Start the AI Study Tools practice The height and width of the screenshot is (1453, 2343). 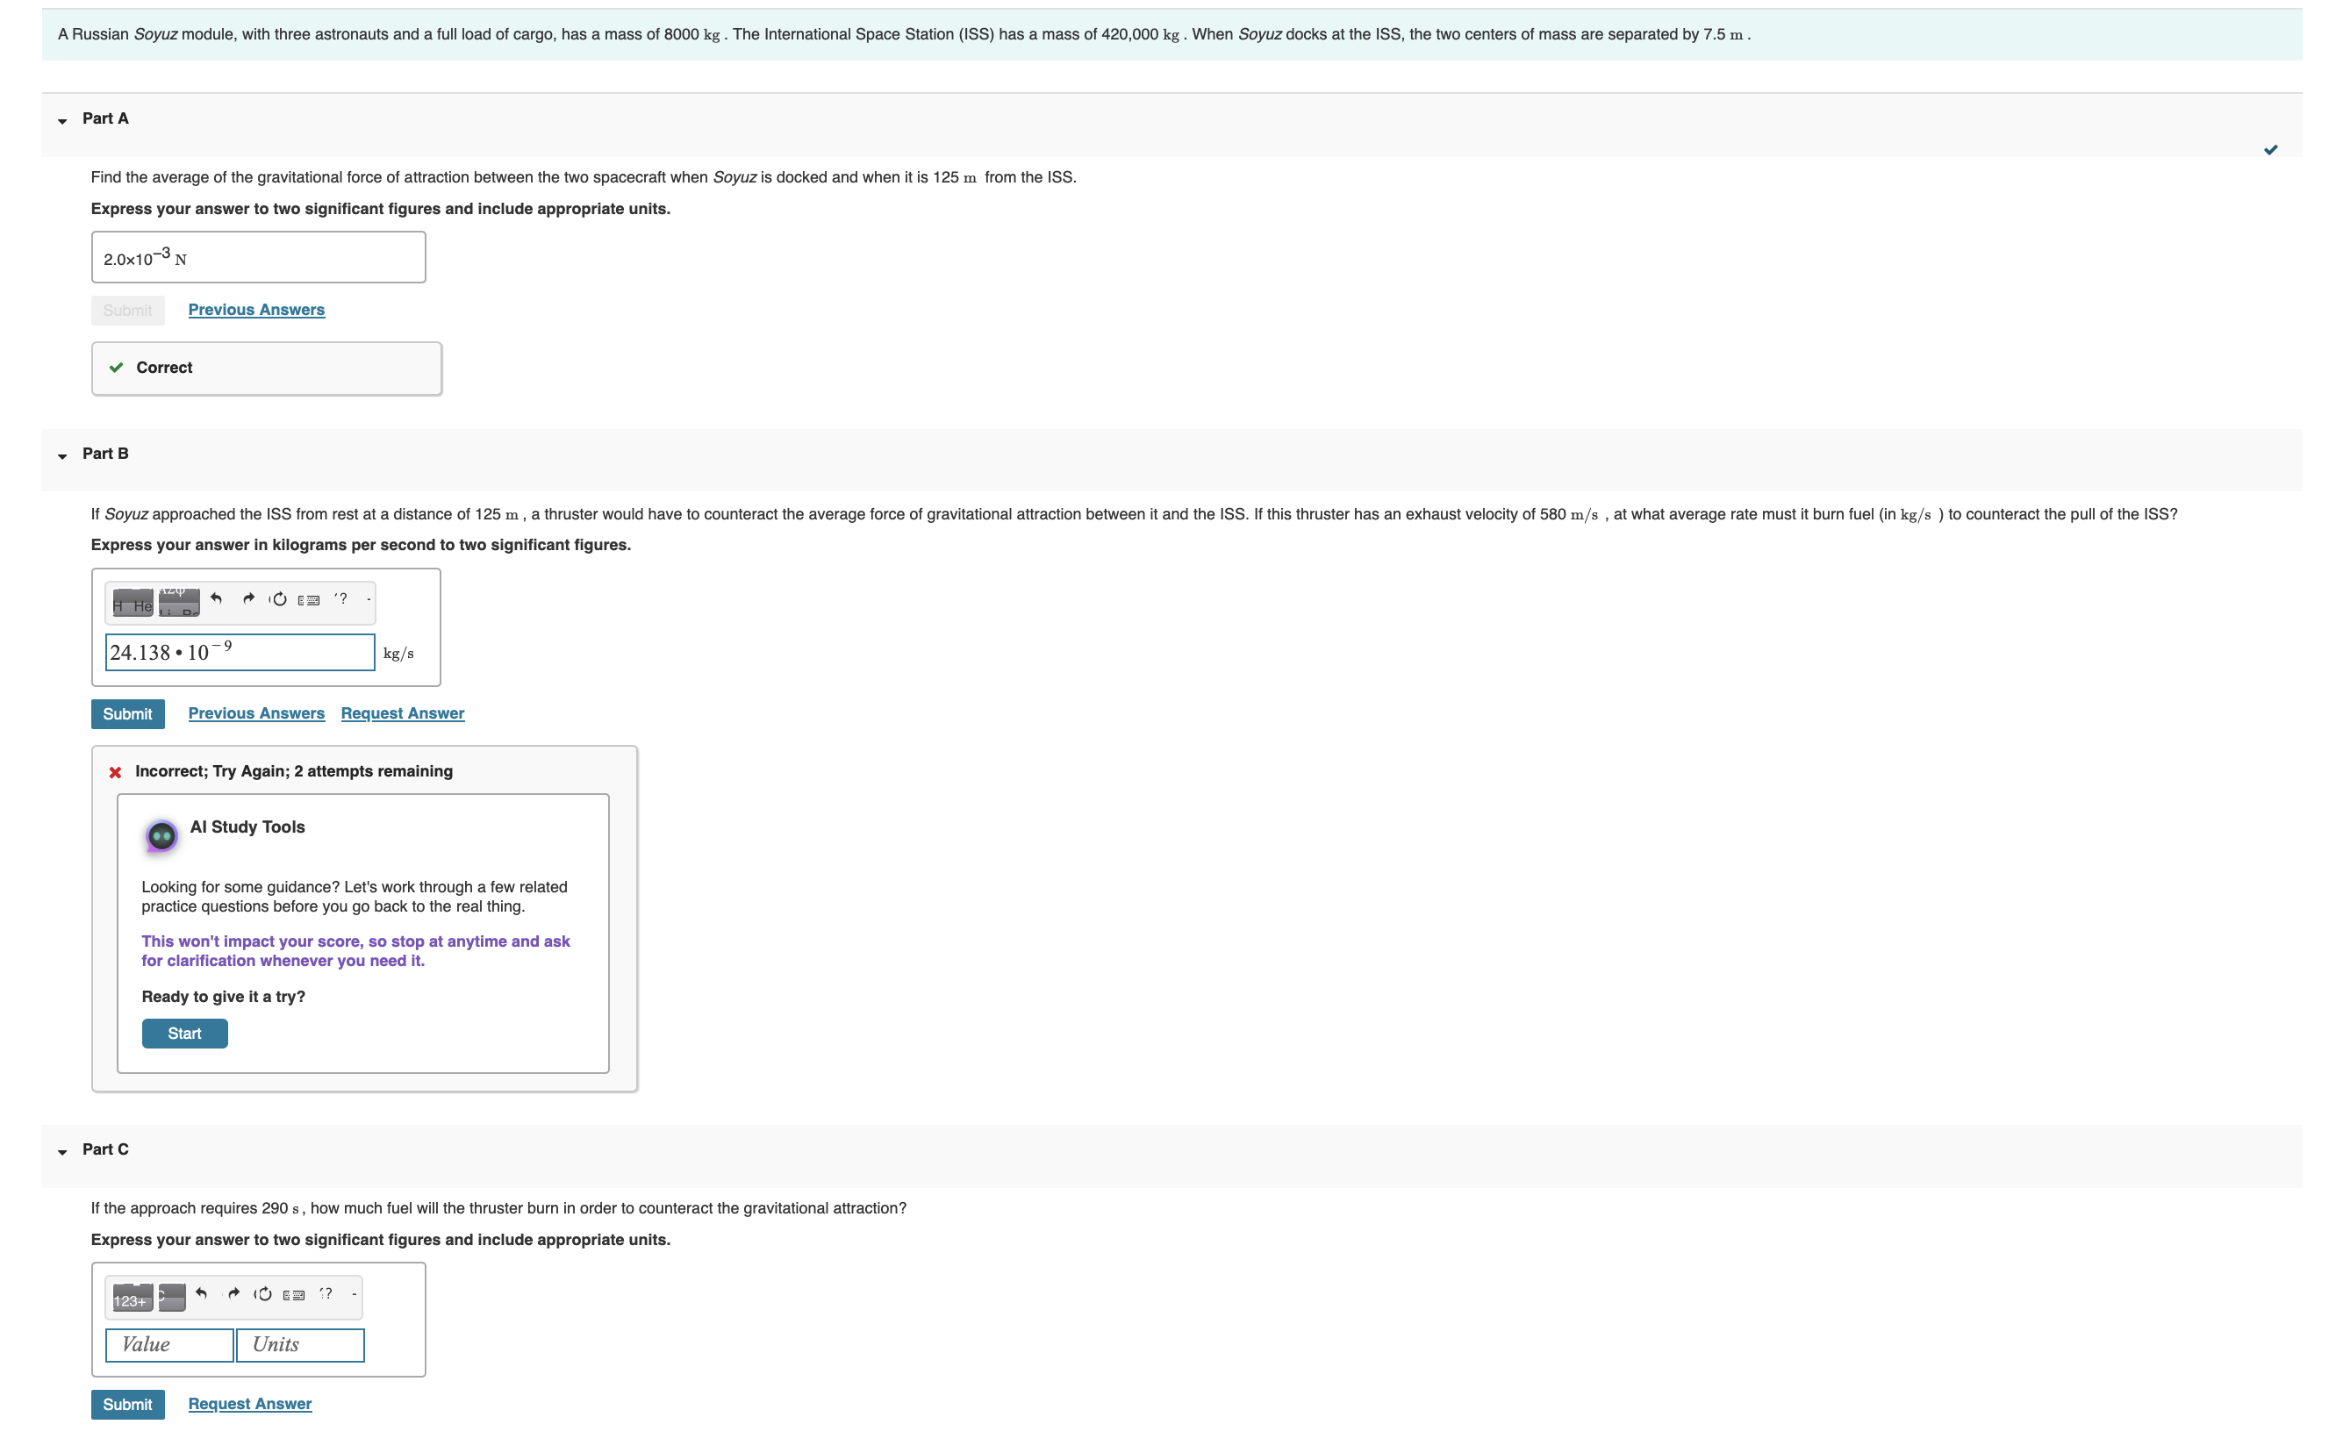(184, 1033)
